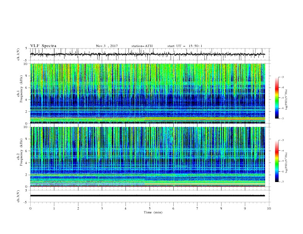Click the 'Time (min)' axis title

153,212
